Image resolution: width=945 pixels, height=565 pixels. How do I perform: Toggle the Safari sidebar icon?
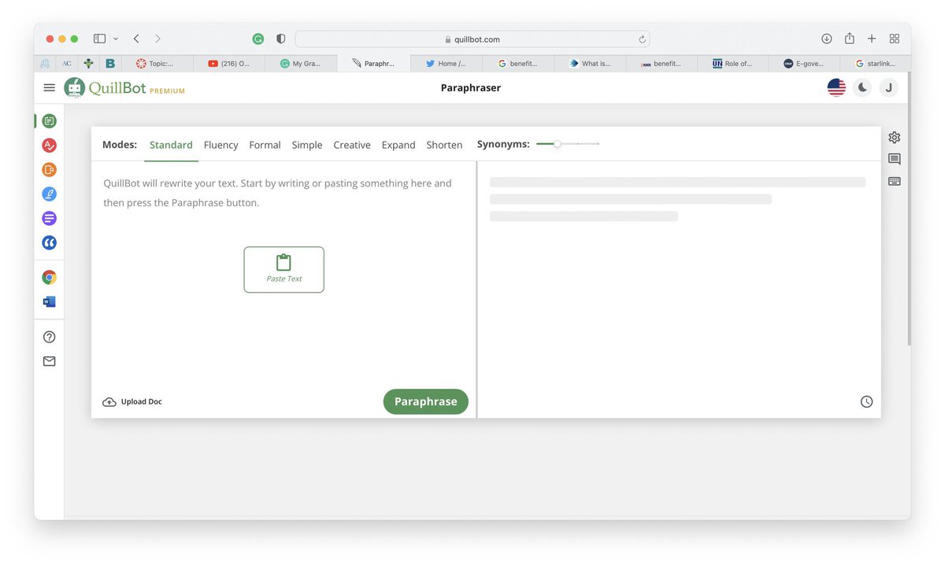(x=100, y=39)
